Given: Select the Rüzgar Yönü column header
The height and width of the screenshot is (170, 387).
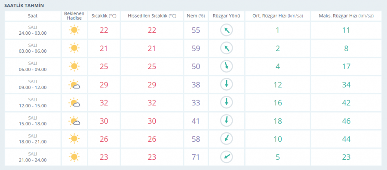Looking at the screenshot, I should point(227,16).
